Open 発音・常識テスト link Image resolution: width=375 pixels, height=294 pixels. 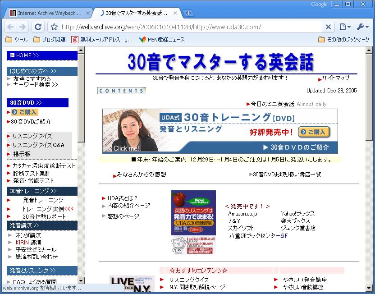(x=33, y=181)
